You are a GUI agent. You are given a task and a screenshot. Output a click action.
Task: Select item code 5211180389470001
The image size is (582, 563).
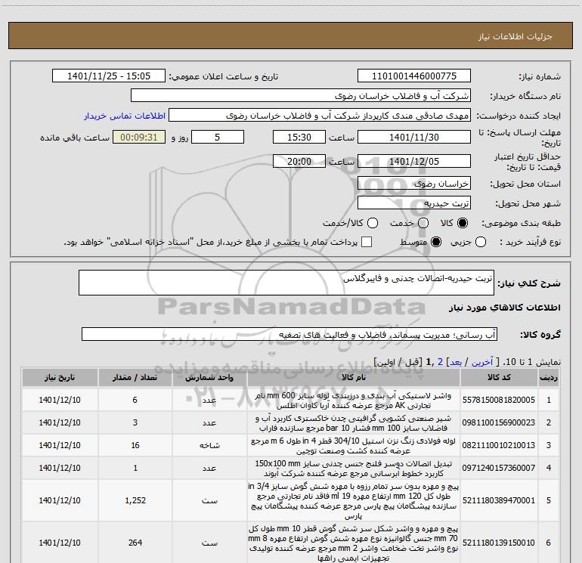coord(499,500)
